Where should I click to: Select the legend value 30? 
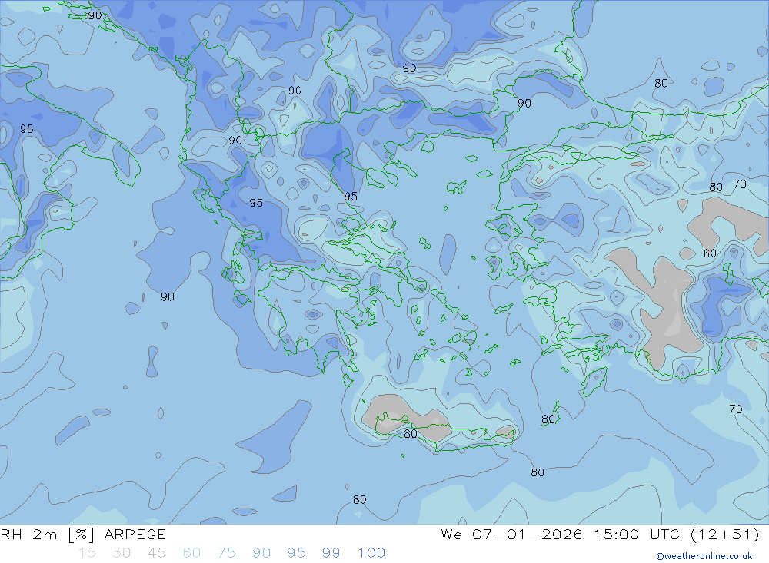point(122,553)
